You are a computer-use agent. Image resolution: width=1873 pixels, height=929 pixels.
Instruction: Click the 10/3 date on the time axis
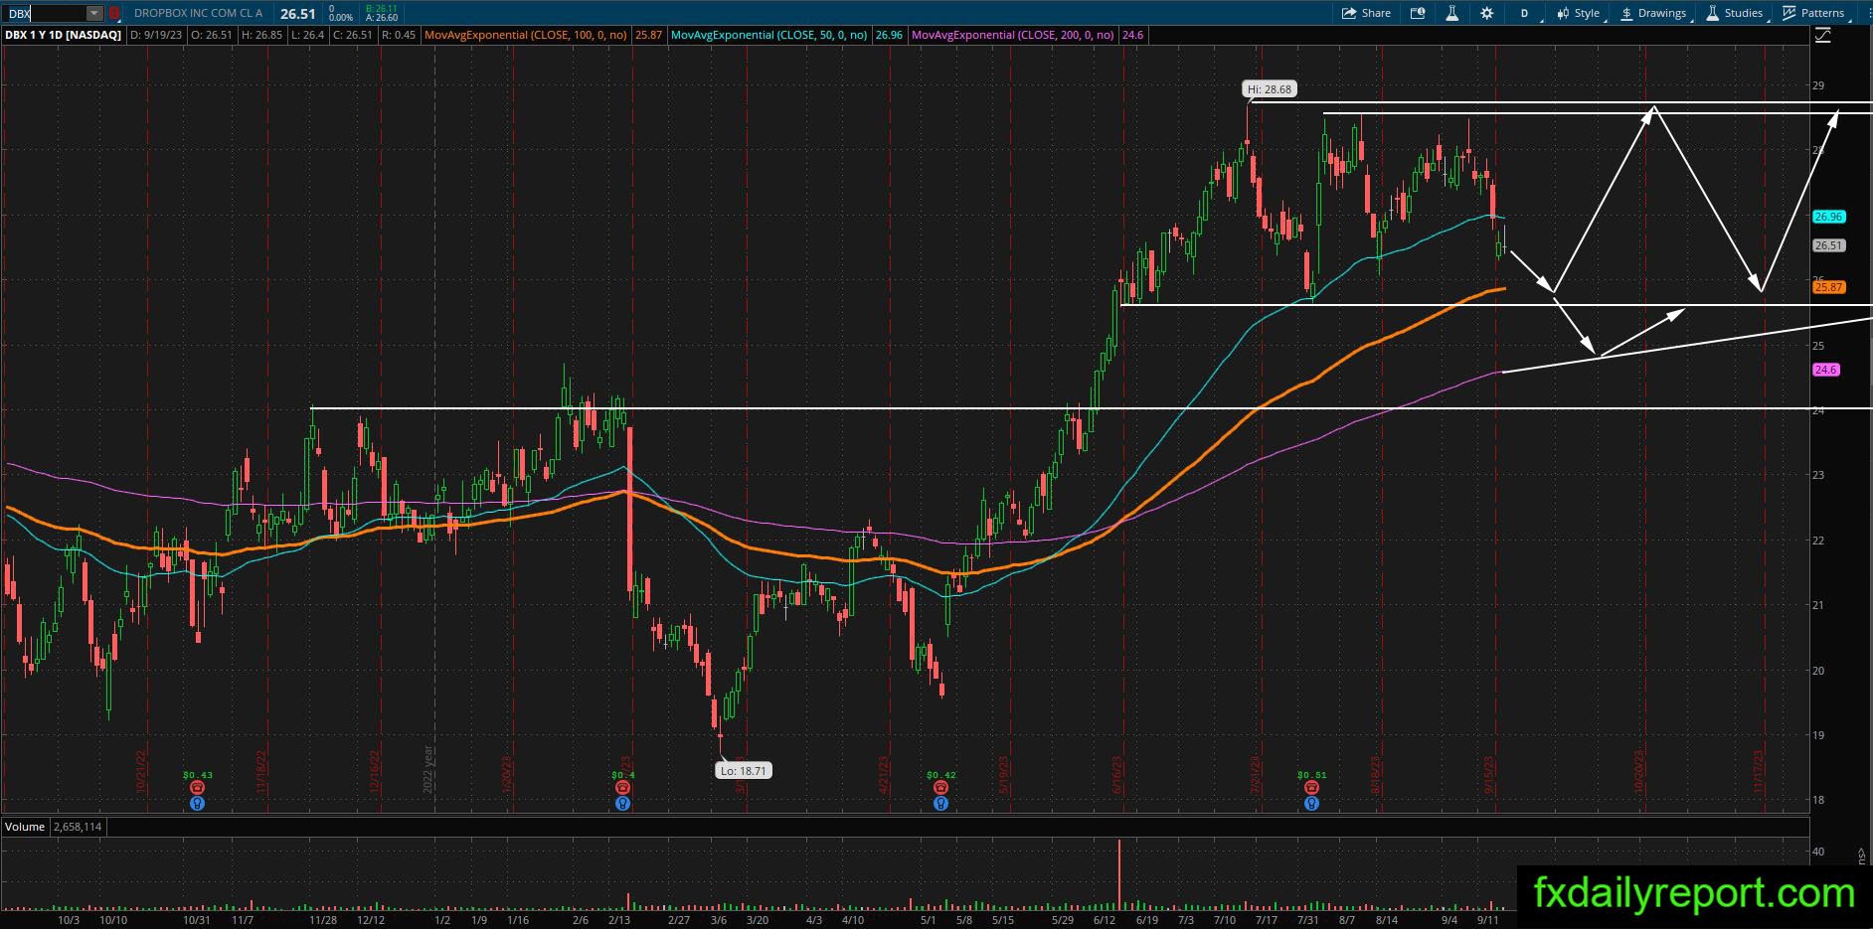pos(69,920)
